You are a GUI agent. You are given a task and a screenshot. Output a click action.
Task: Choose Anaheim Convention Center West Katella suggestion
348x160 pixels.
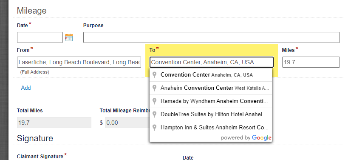point(211,88)
